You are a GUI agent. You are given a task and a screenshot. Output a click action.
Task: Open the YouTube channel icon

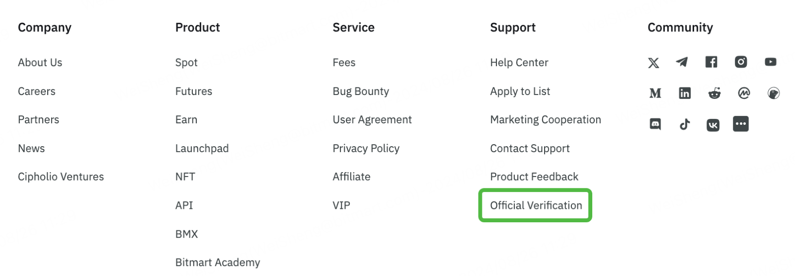[770, 62]
